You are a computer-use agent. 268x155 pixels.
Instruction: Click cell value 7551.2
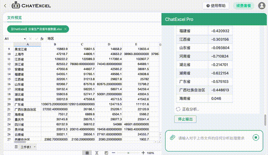coord(55,114)
